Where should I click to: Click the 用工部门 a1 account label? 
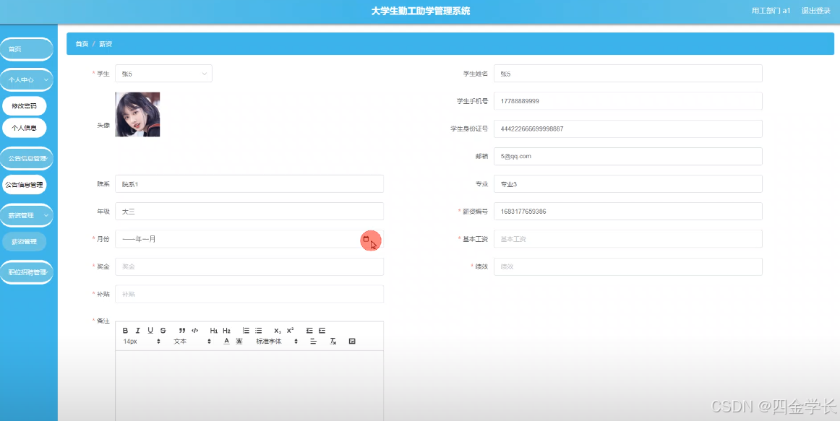click(x=771, y=11)
